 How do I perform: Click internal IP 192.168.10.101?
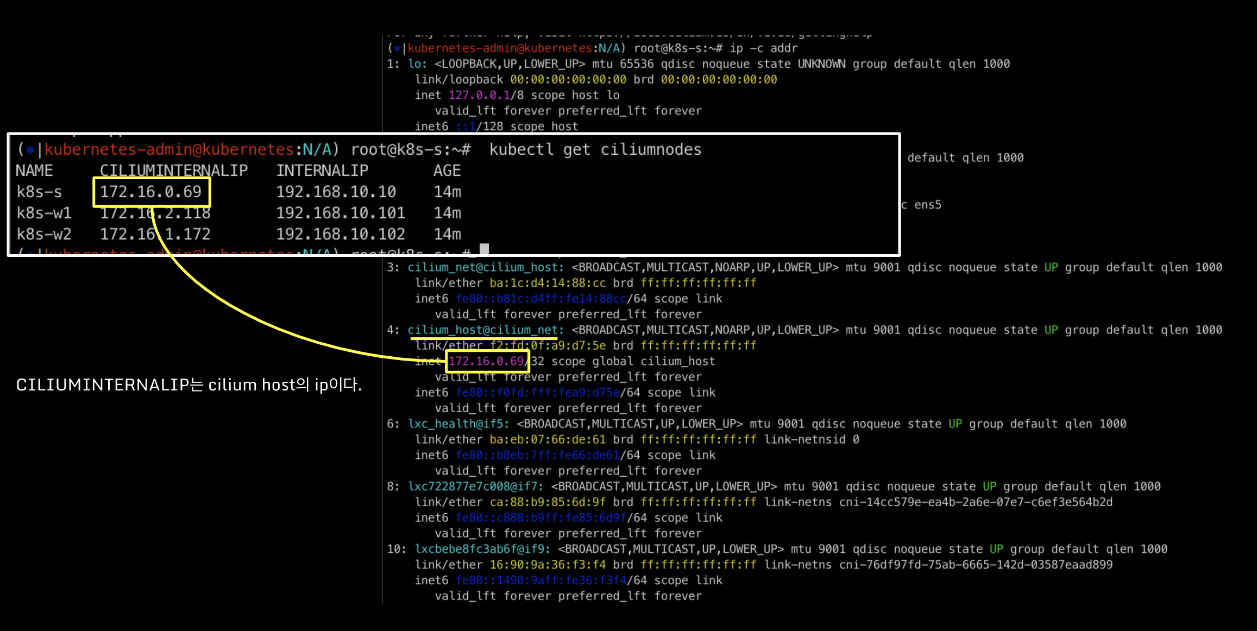coord(340,213)
